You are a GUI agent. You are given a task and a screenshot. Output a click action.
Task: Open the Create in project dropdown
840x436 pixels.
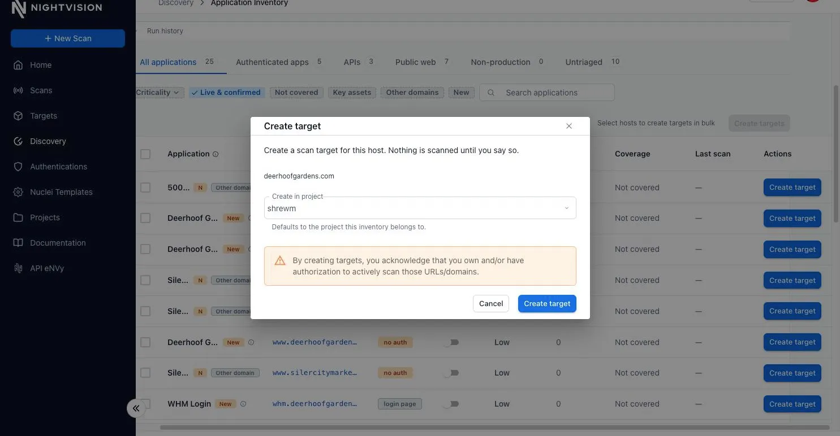[x=420, y=208]
